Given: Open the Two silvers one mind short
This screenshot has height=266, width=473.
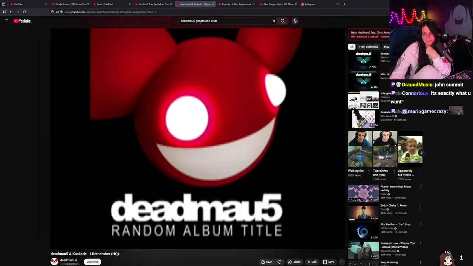Looking at the screenshot, I should tap(385, 149).
